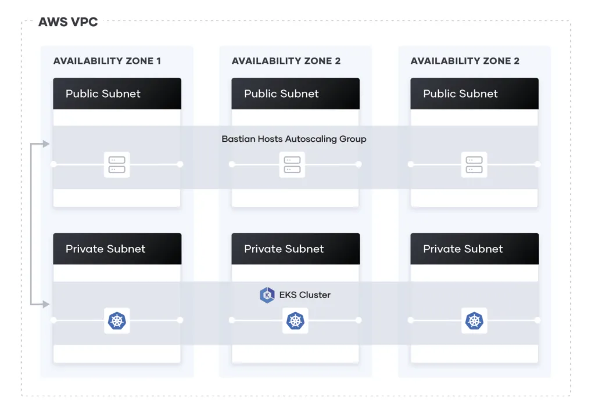
Task: Select the AWS VPC title label
Action: point(68,23)
